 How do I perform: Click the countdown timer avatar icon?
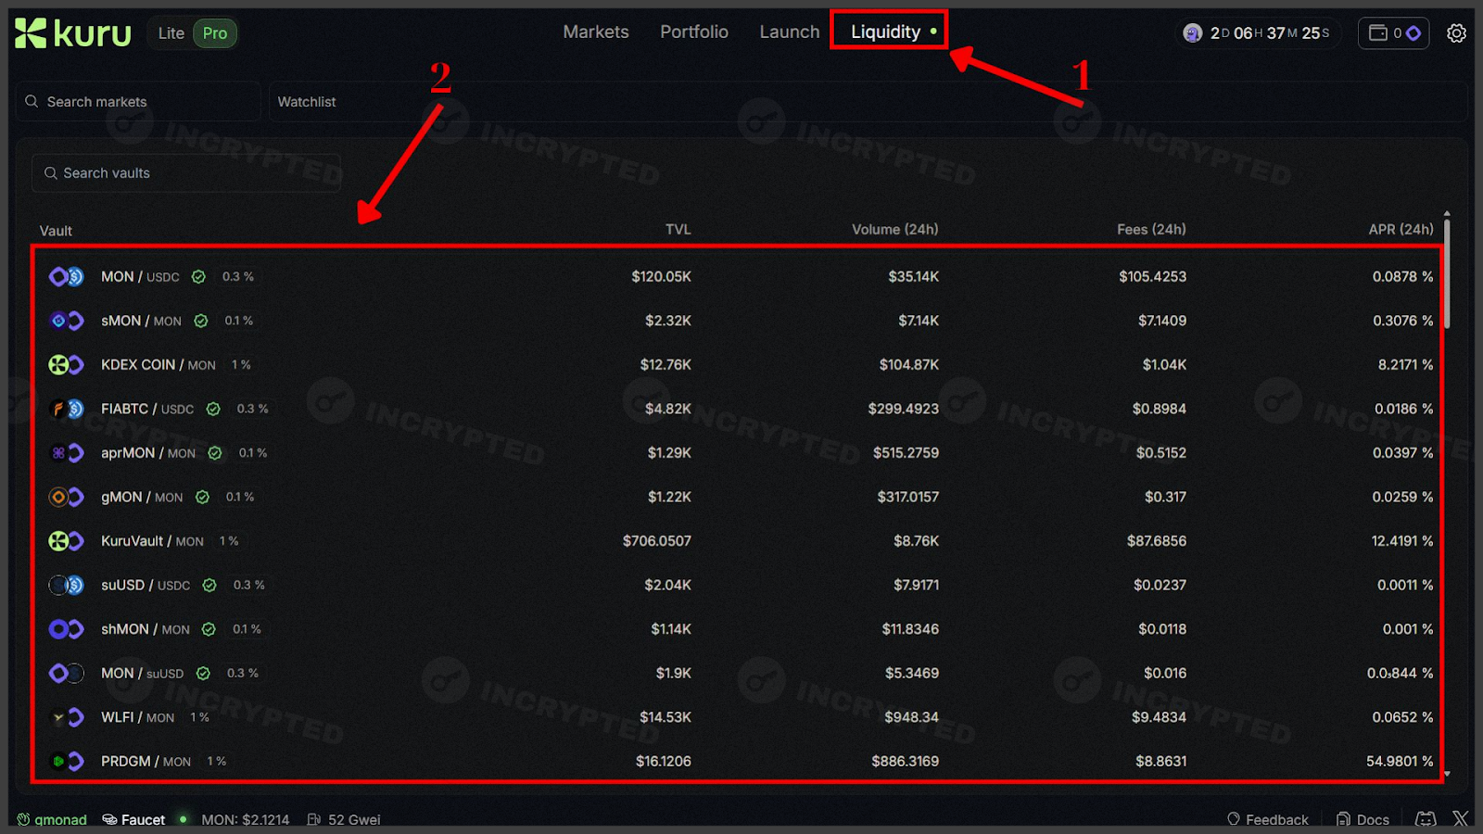[1193, 33]
